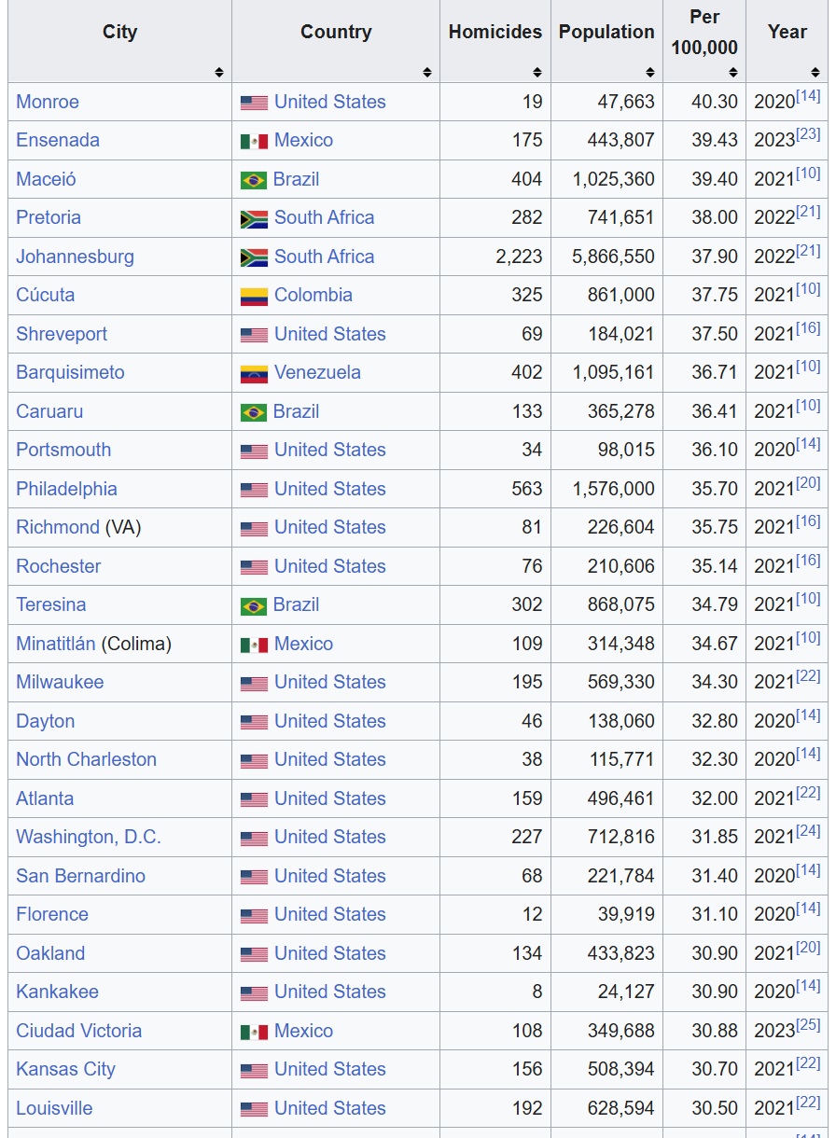Viewport: 836px width, 1138px height.
Task: Click the US flag icon in Philadelphia row
Action: [254, 490]
